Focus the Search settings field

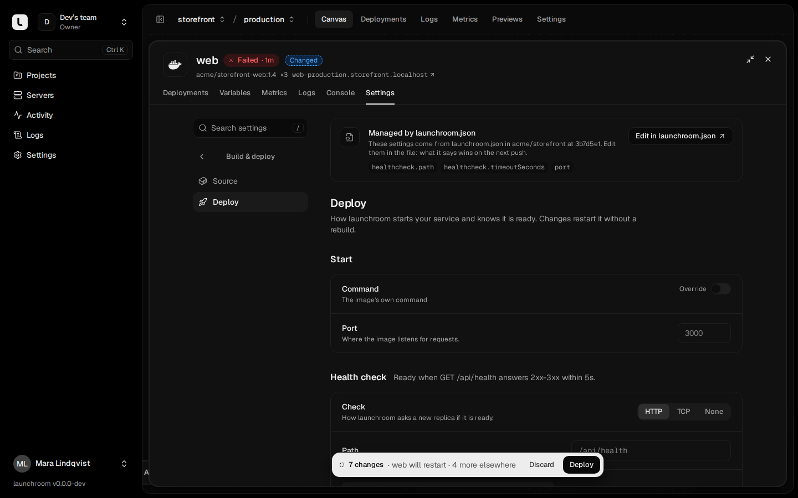250,128
